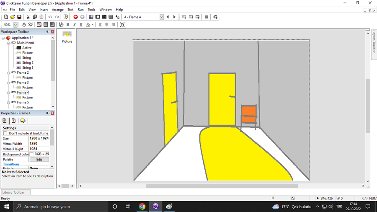The height and width of the screenshot is (212, 377).
Task: Open the Event List Editor icon
Action: [111, 17]
